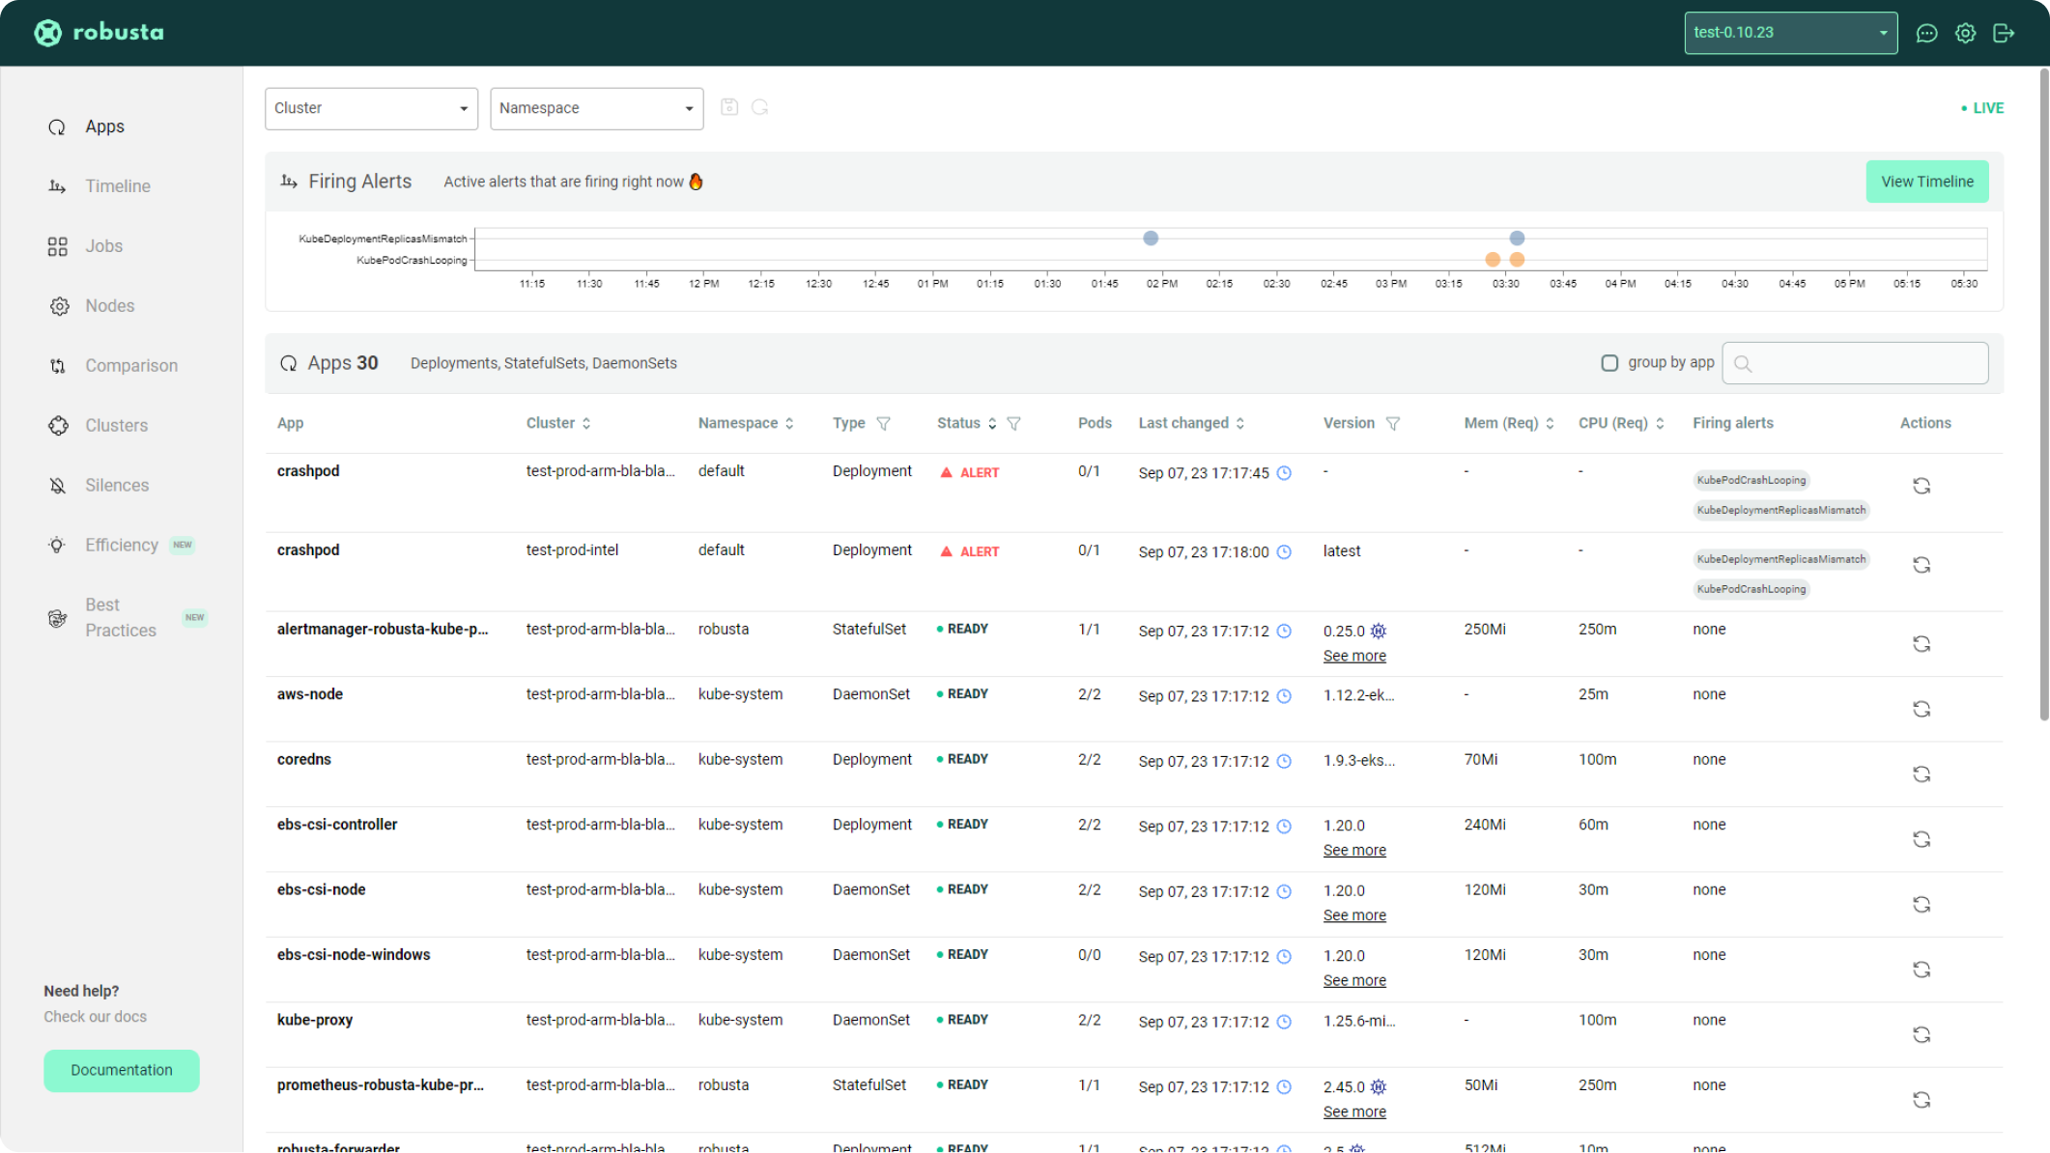Click See more under ebs-csi-controller version

(1353, 850)
